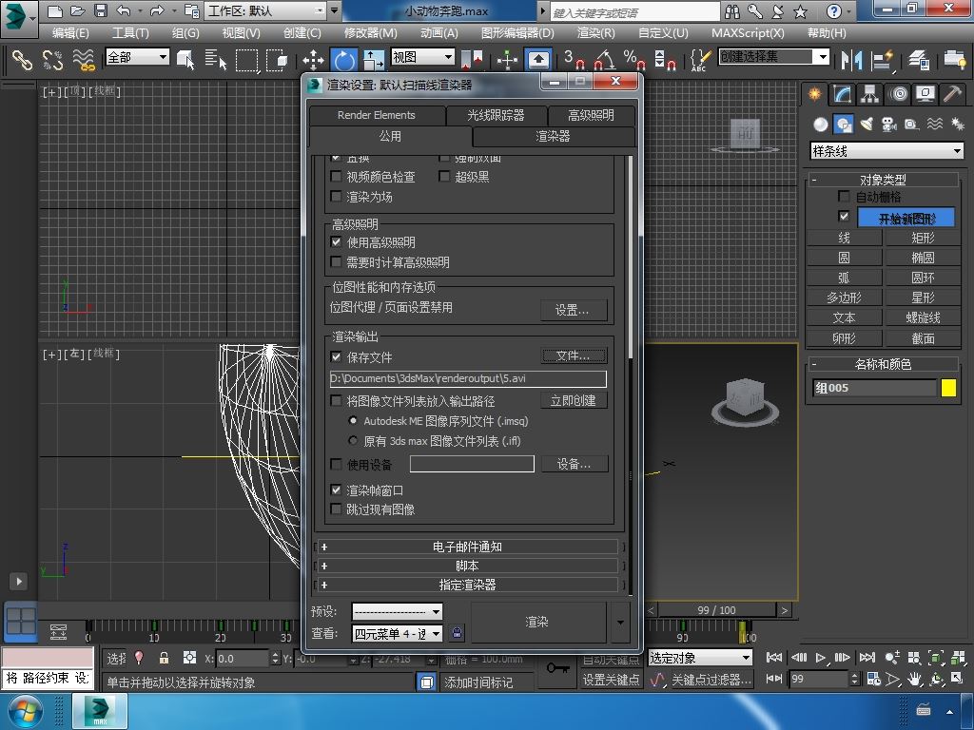
Task: Toggle the Percent Snap icon
Action: tap(634, 60)
